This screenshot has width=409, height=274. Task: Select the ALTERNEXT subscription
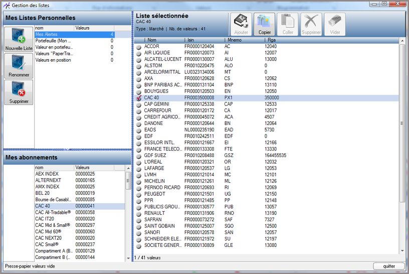coord(80,180)
